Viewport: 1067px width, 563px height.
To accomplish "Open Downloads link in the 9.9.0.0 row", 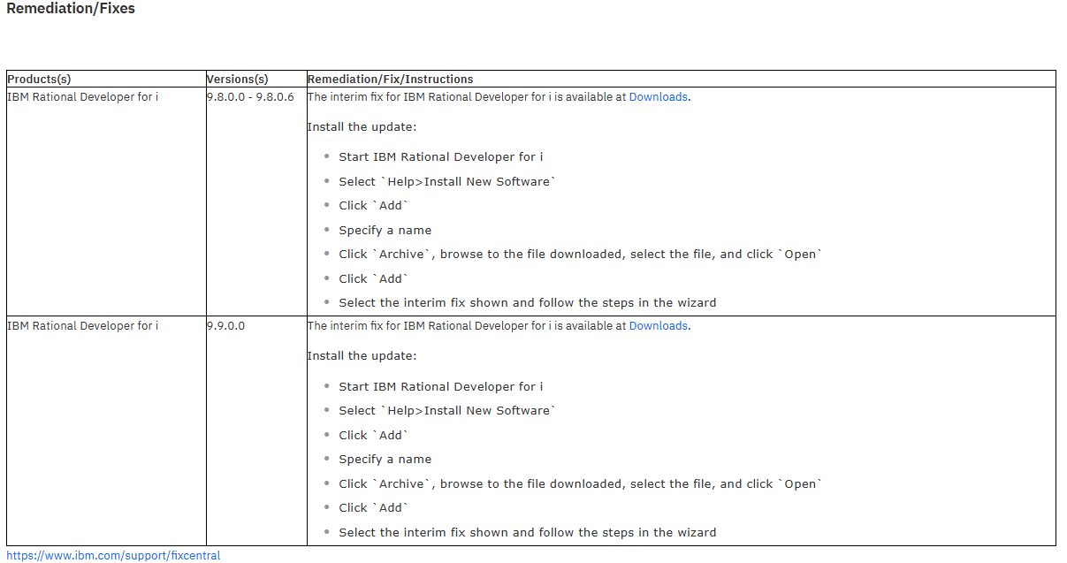I will click(x=658, y=326).
